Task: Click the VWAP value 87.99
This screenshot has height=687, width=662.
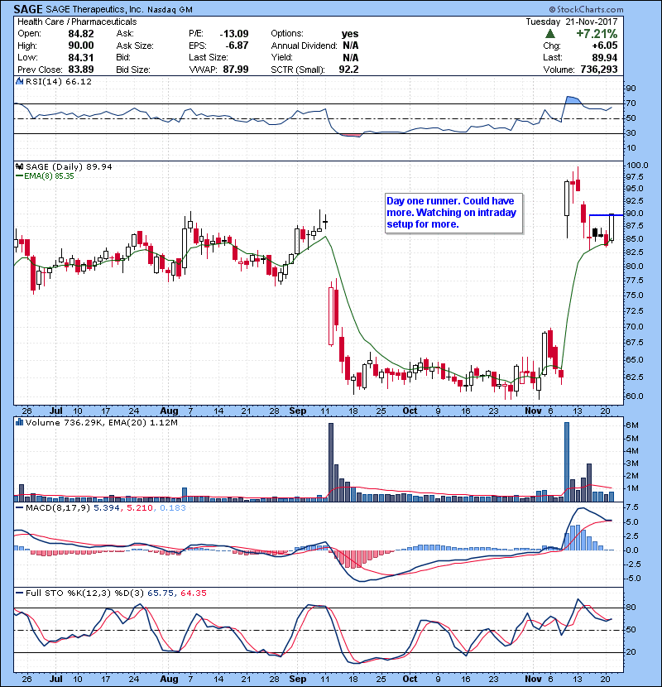Action: click(x=236, y=70)
